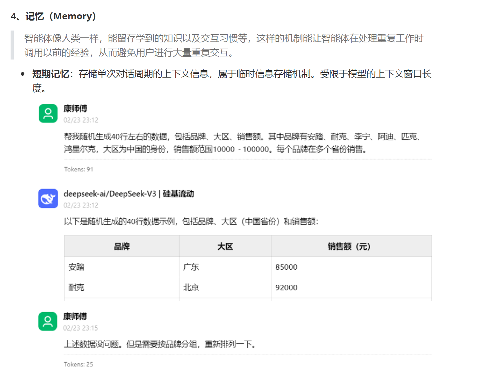Image resolution: width=479 pixels, height=377 pixels.
Task: Click the quoted paragraph starting "智能体像人类一样"
Action: [224, 45]
